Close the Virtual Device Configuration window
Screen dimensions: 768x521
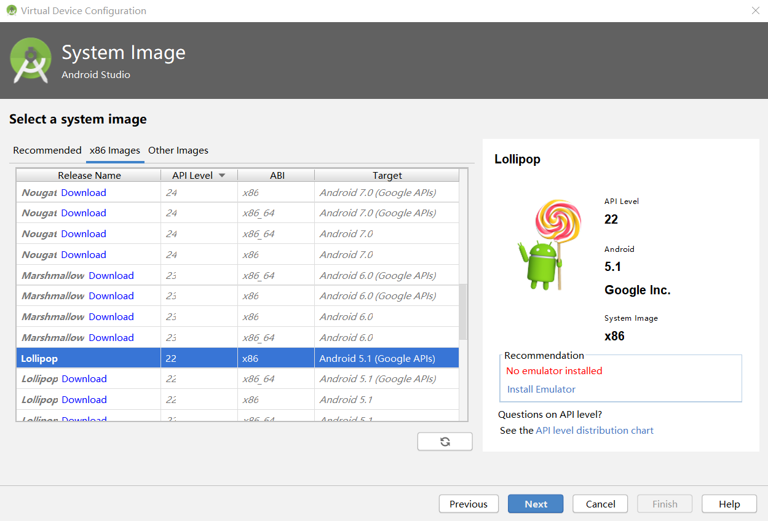click(755, 10)
